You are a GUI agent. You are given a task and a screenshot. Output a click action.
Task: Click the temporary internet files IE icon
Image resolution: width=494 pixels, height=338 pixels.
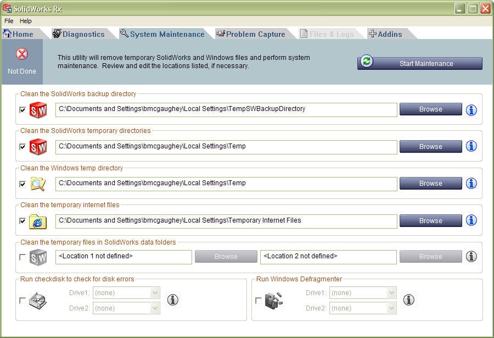point(38,221)
